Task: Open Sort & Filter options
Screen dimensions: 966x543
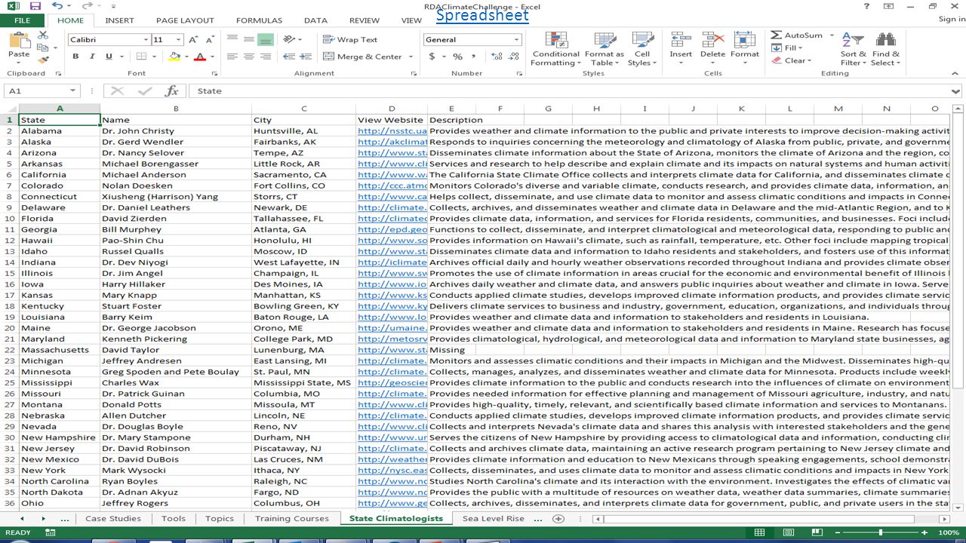Action: pos(853,49)
